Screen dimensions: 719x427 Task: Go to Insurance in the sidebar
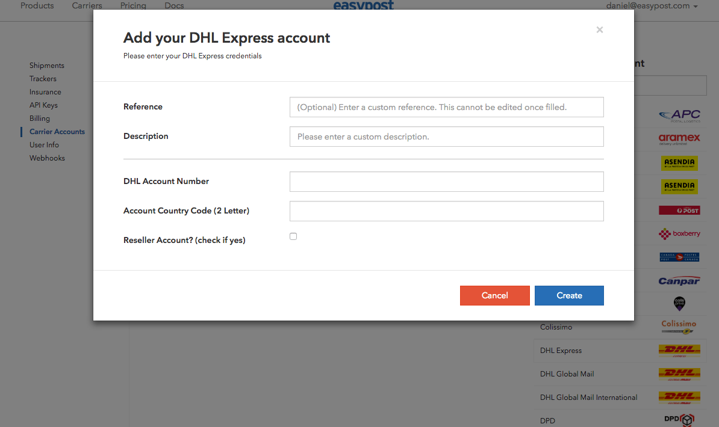click(x=45, y=92)
